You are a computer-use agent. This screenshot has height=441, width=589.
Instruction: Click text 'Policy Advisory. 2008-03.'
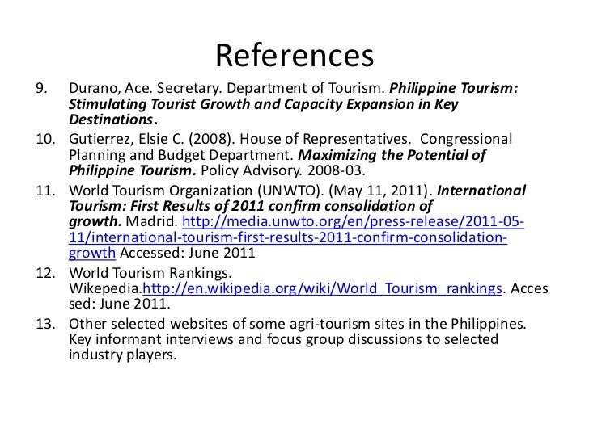[x=283, y=170]
